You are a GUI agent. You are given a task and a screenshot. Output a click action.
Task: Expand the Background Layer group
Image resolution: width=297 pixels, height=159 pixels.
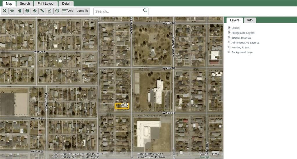[x=229, y=52]
